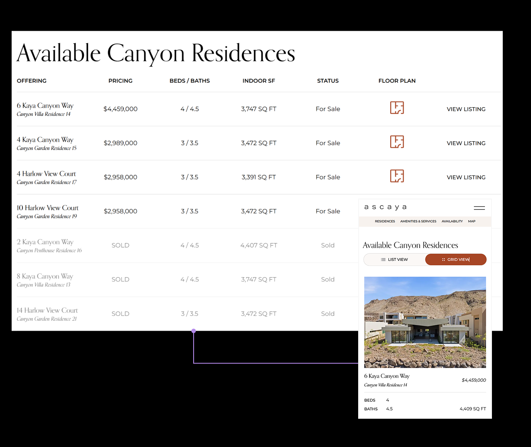
Task: Open floor plan icon for 4 Harlow View Court
Action: 397,176
